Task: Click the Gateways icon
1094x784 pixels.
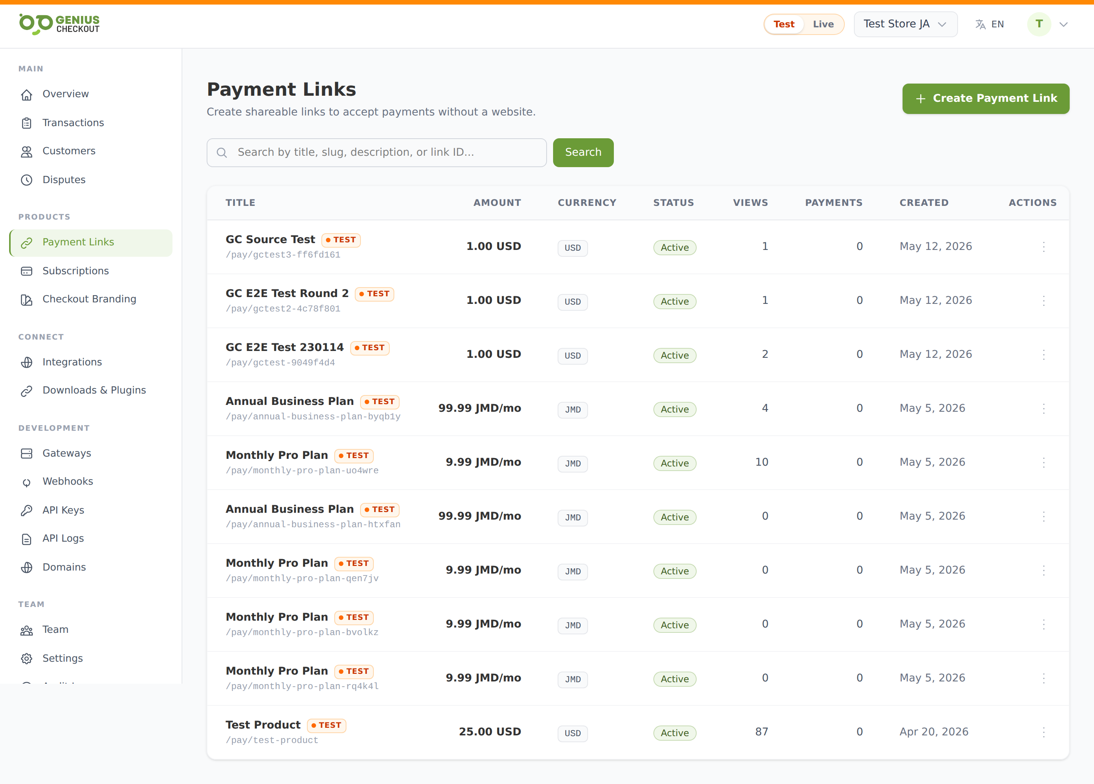Action: coord(27,454)
